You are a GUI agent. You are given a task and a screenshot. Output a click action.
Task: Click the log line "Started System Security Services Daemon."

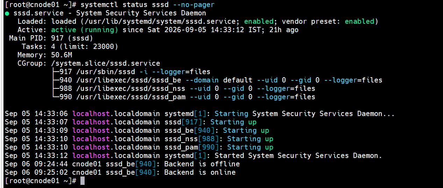click(298, 156)
